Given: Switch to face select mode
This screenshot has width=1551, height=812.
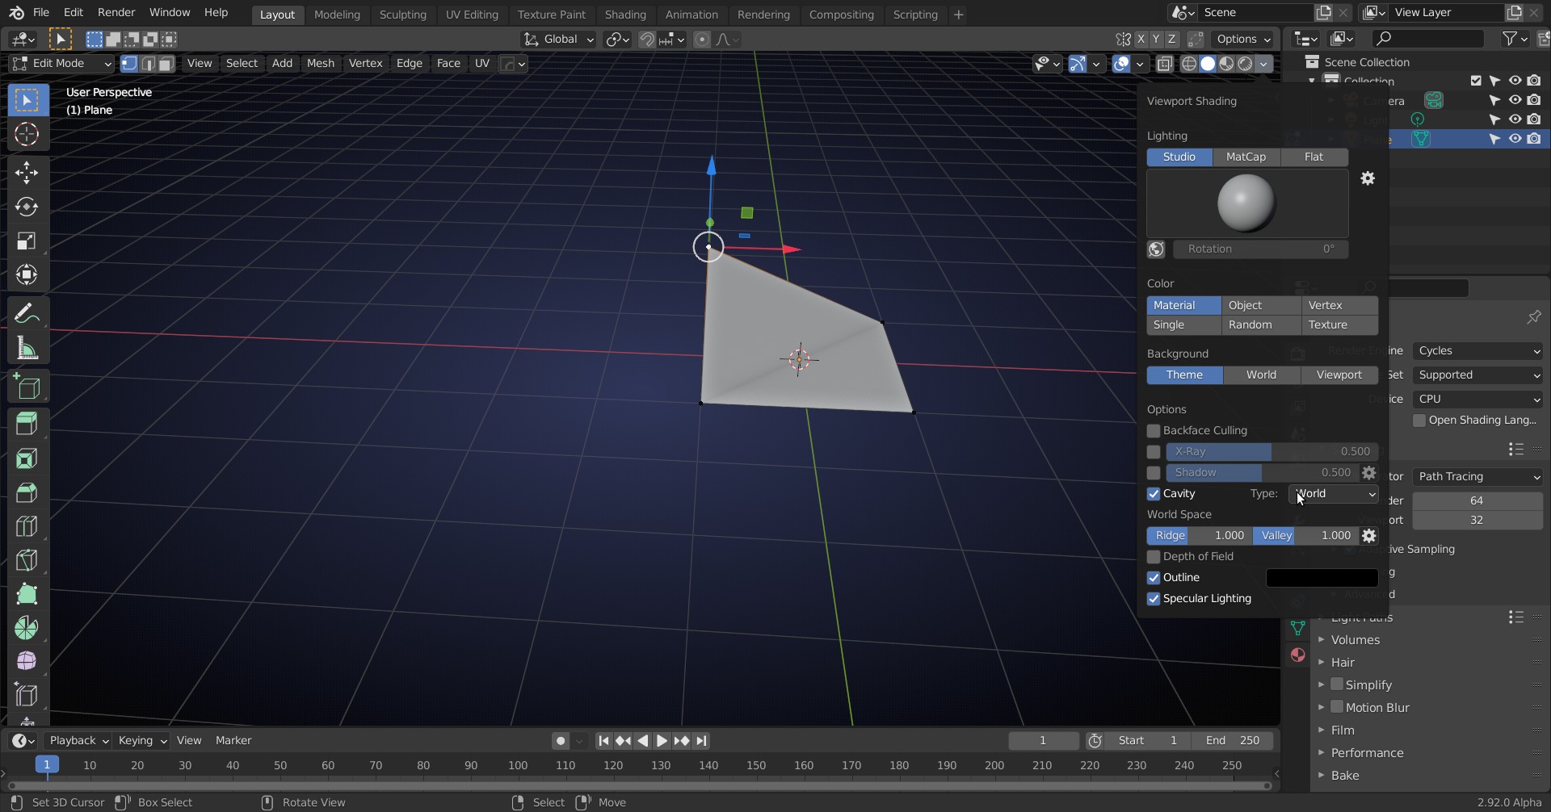Looking at the screenshot, I should coord(166,64).
